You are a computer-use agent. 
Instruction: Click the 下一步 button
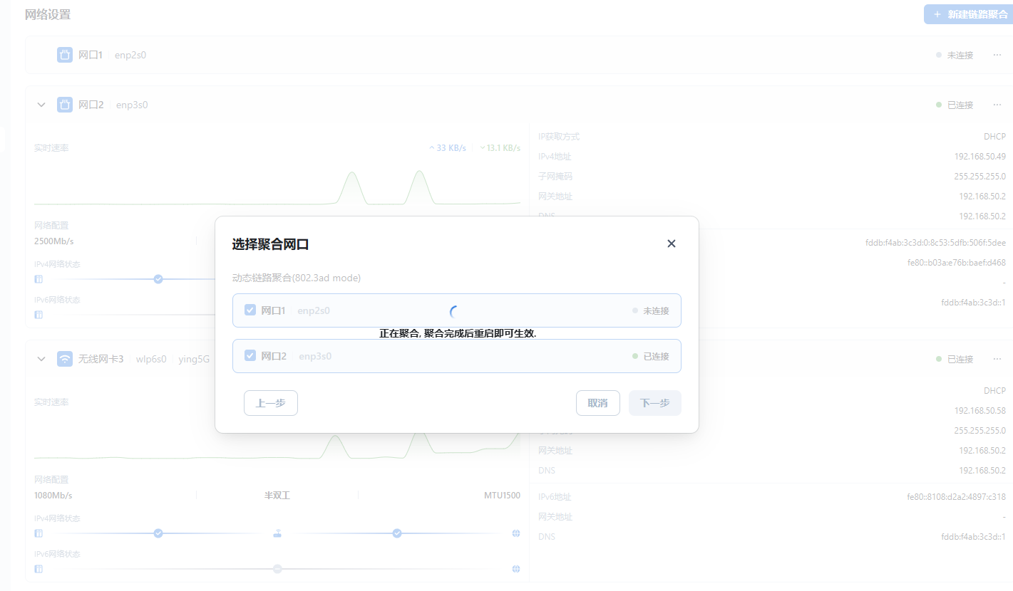[x=654, y=403]
